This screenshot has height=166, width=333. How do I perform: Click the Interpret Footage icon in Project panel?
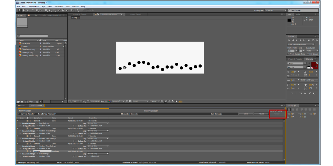click(x=18, y=101)
